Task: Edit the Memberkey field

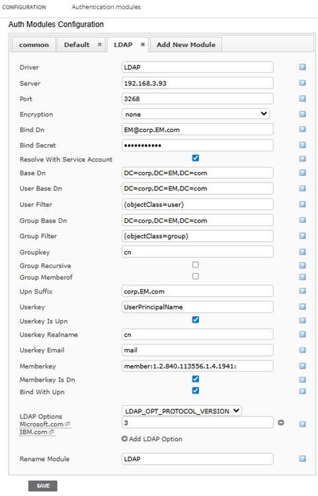Action: 198,366
